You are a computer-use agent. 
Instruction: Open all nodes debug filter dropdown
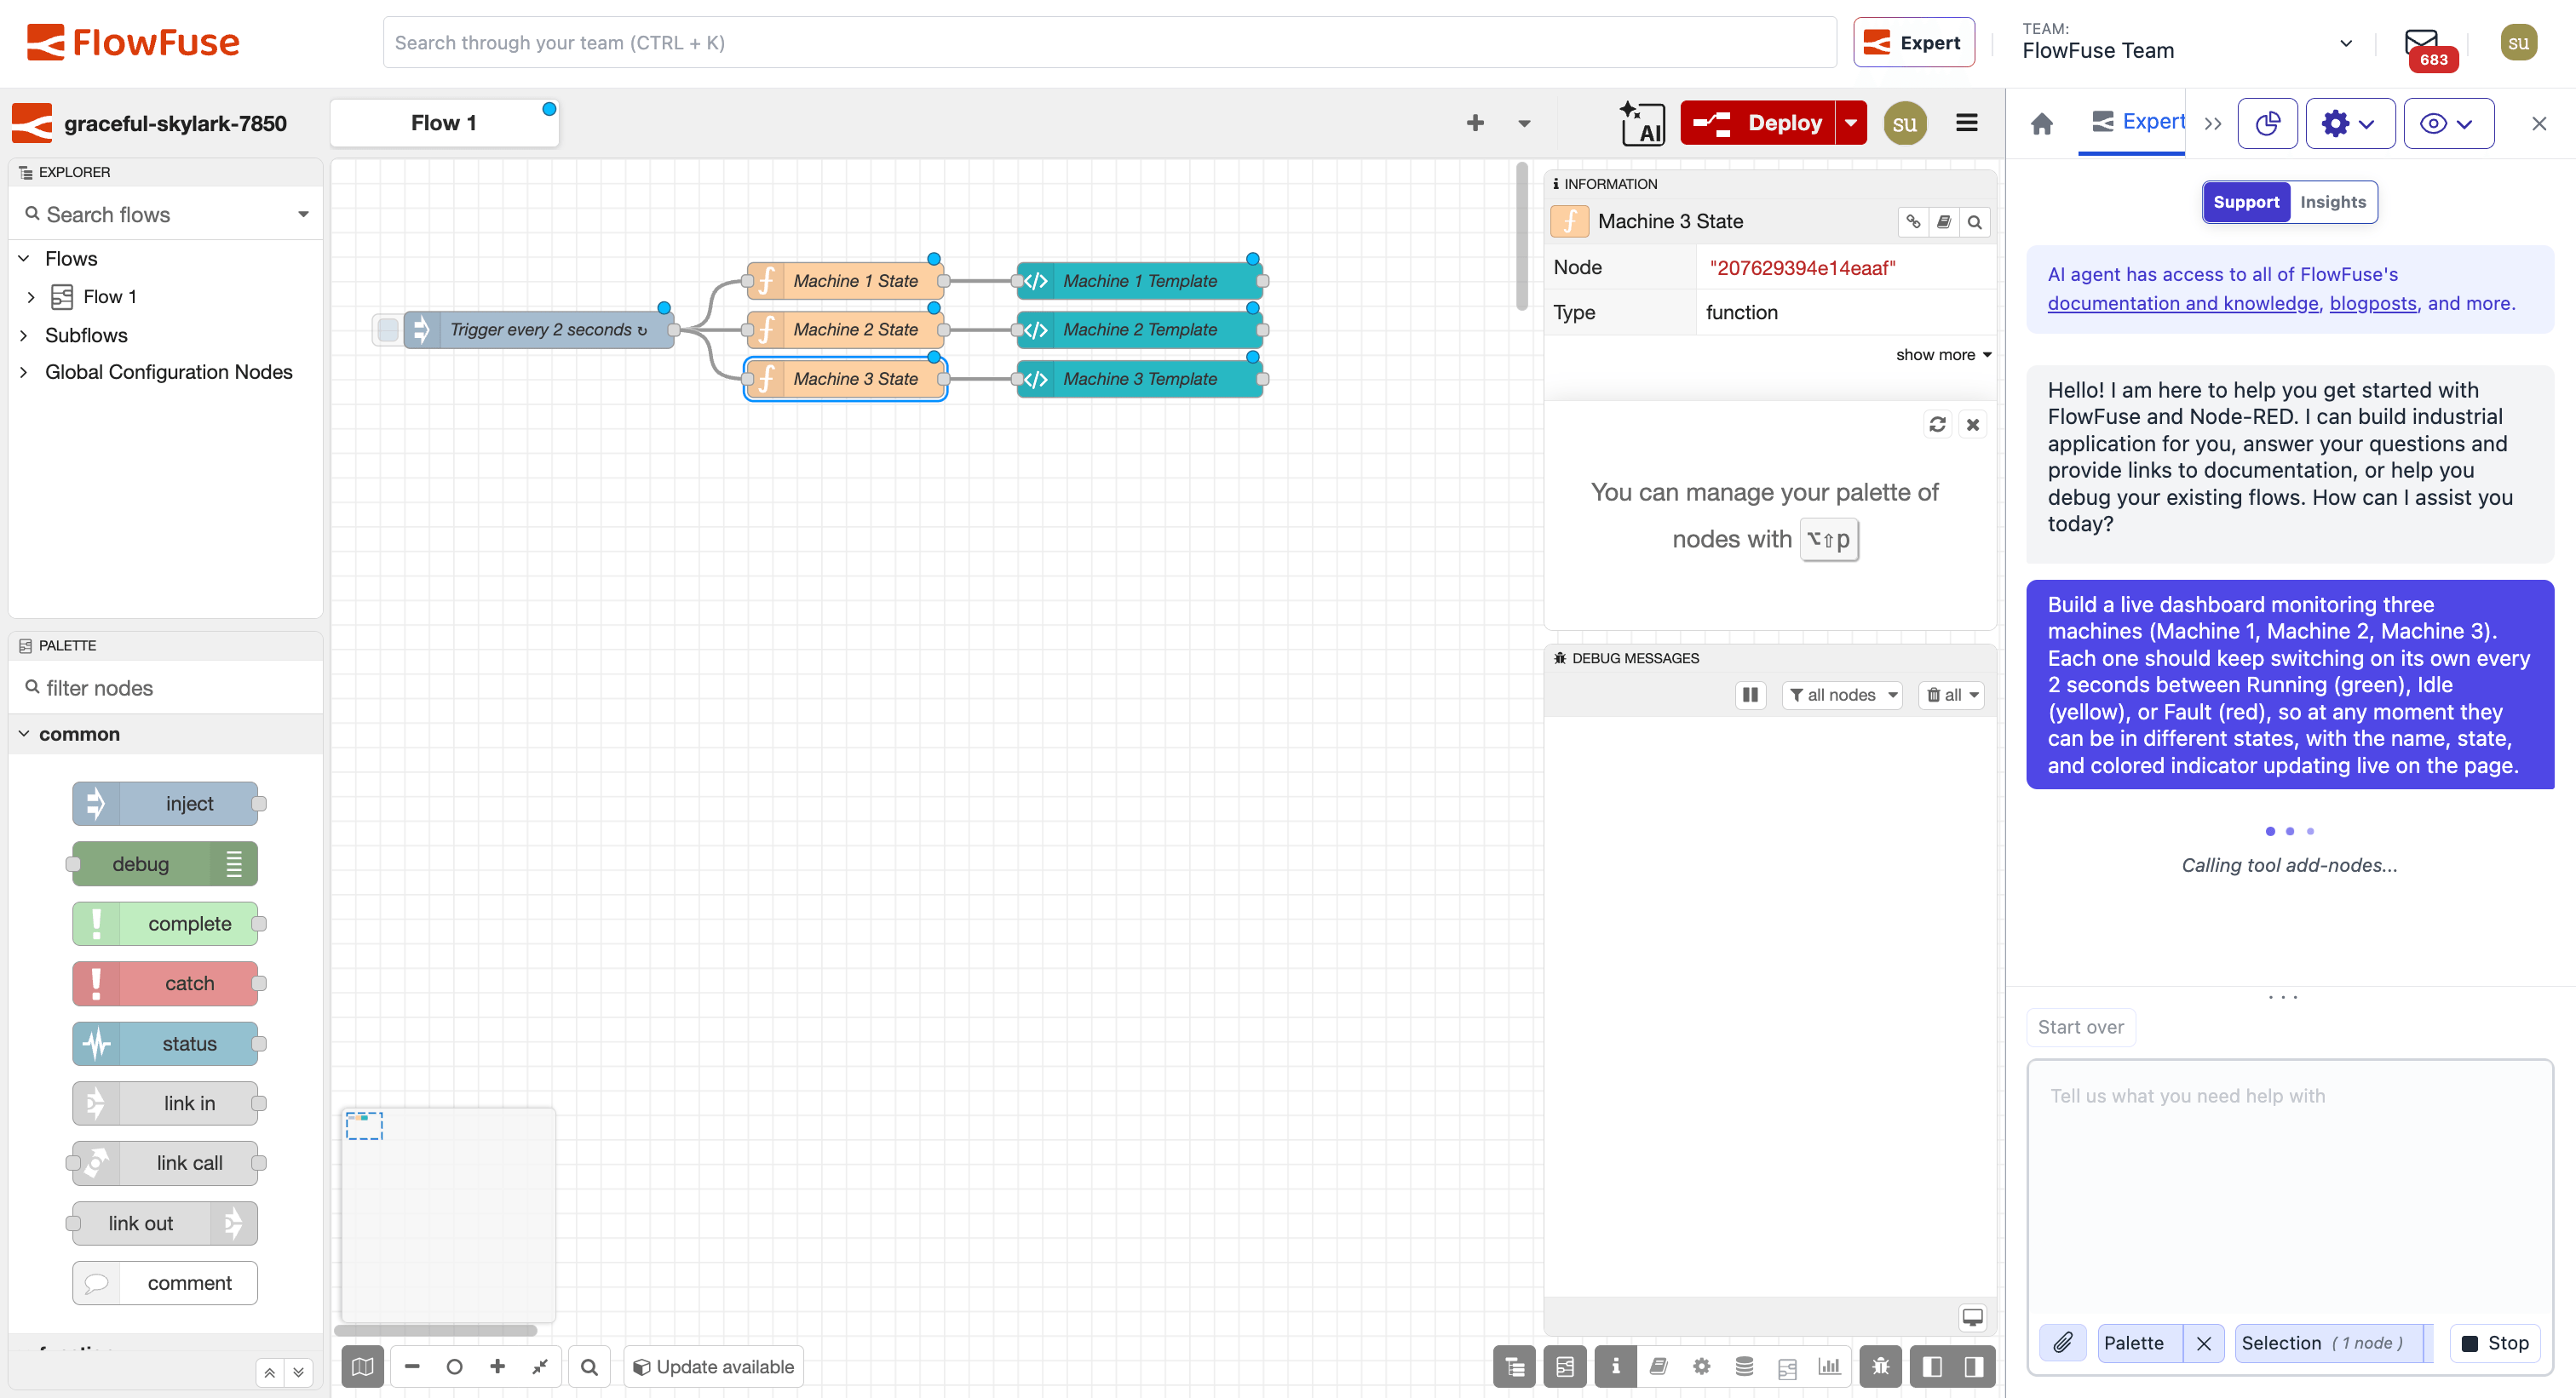[x=1842, y=695]
